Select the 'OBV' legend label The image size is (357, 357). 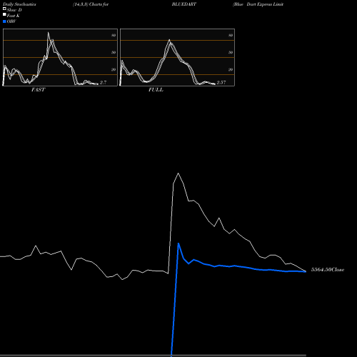coord(11,21)
